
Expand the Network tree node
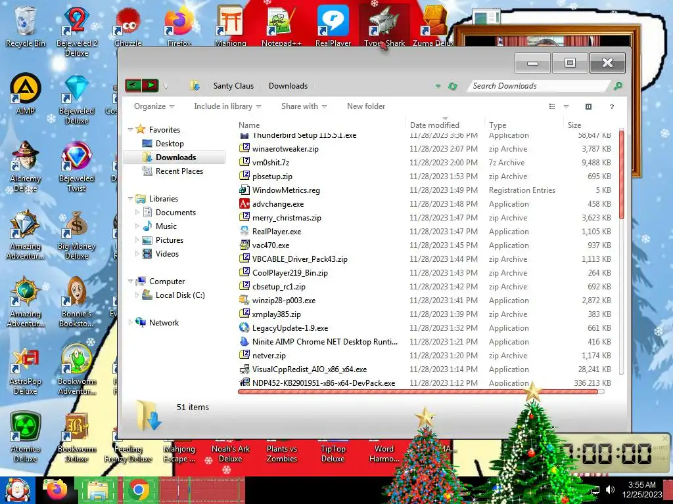pos(131,322)
